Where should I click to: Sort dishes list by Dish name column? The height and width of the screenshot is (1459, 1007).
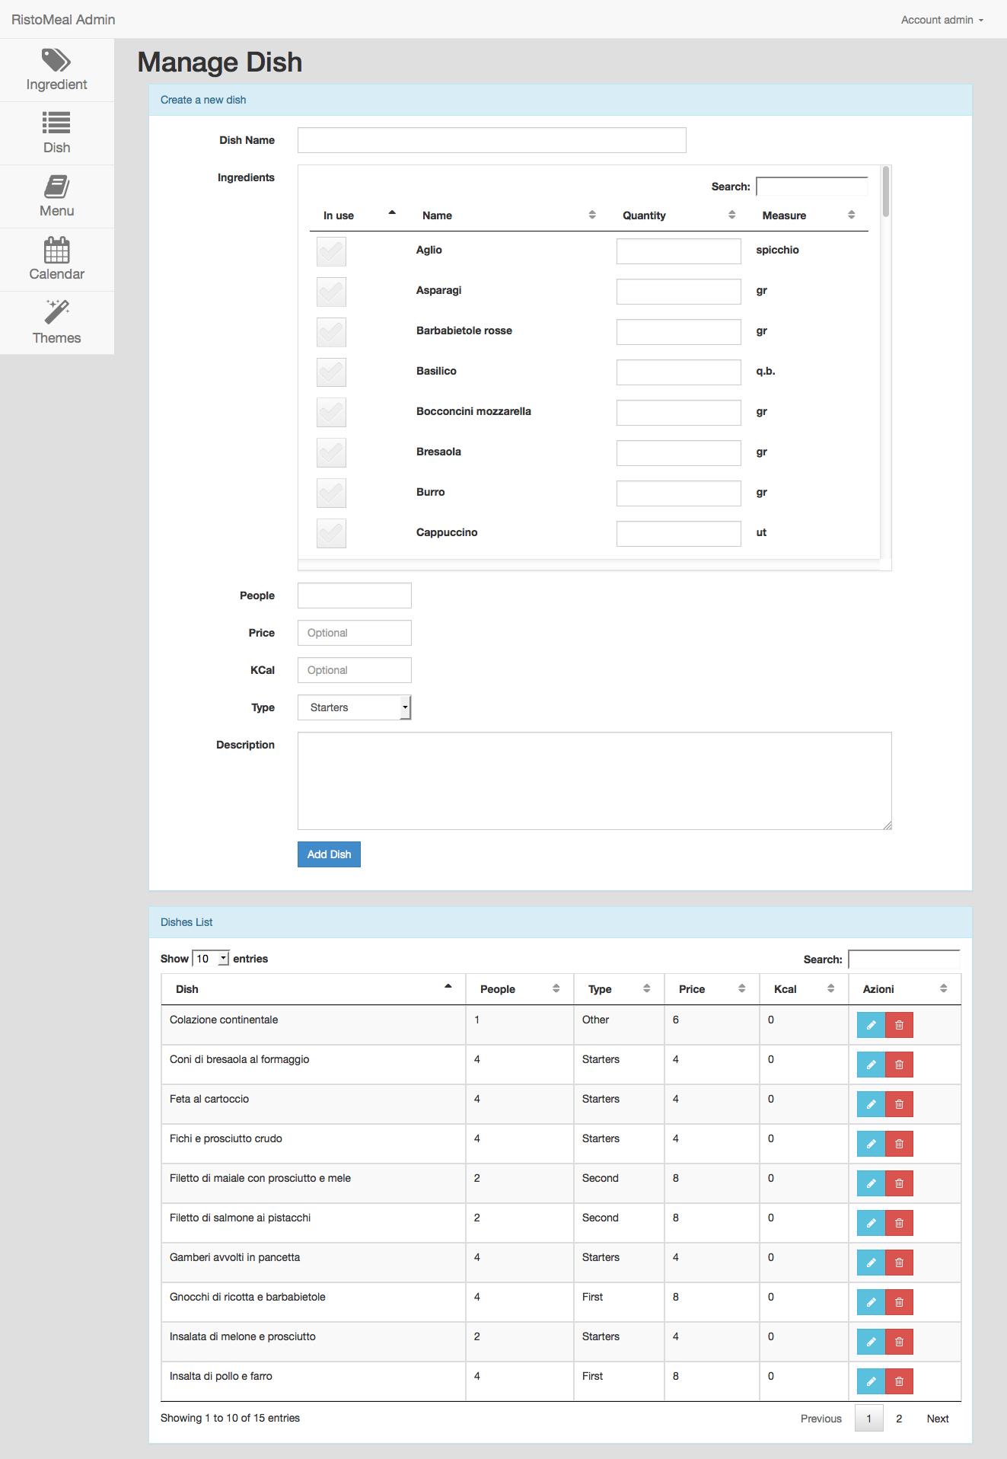(313, 989)
